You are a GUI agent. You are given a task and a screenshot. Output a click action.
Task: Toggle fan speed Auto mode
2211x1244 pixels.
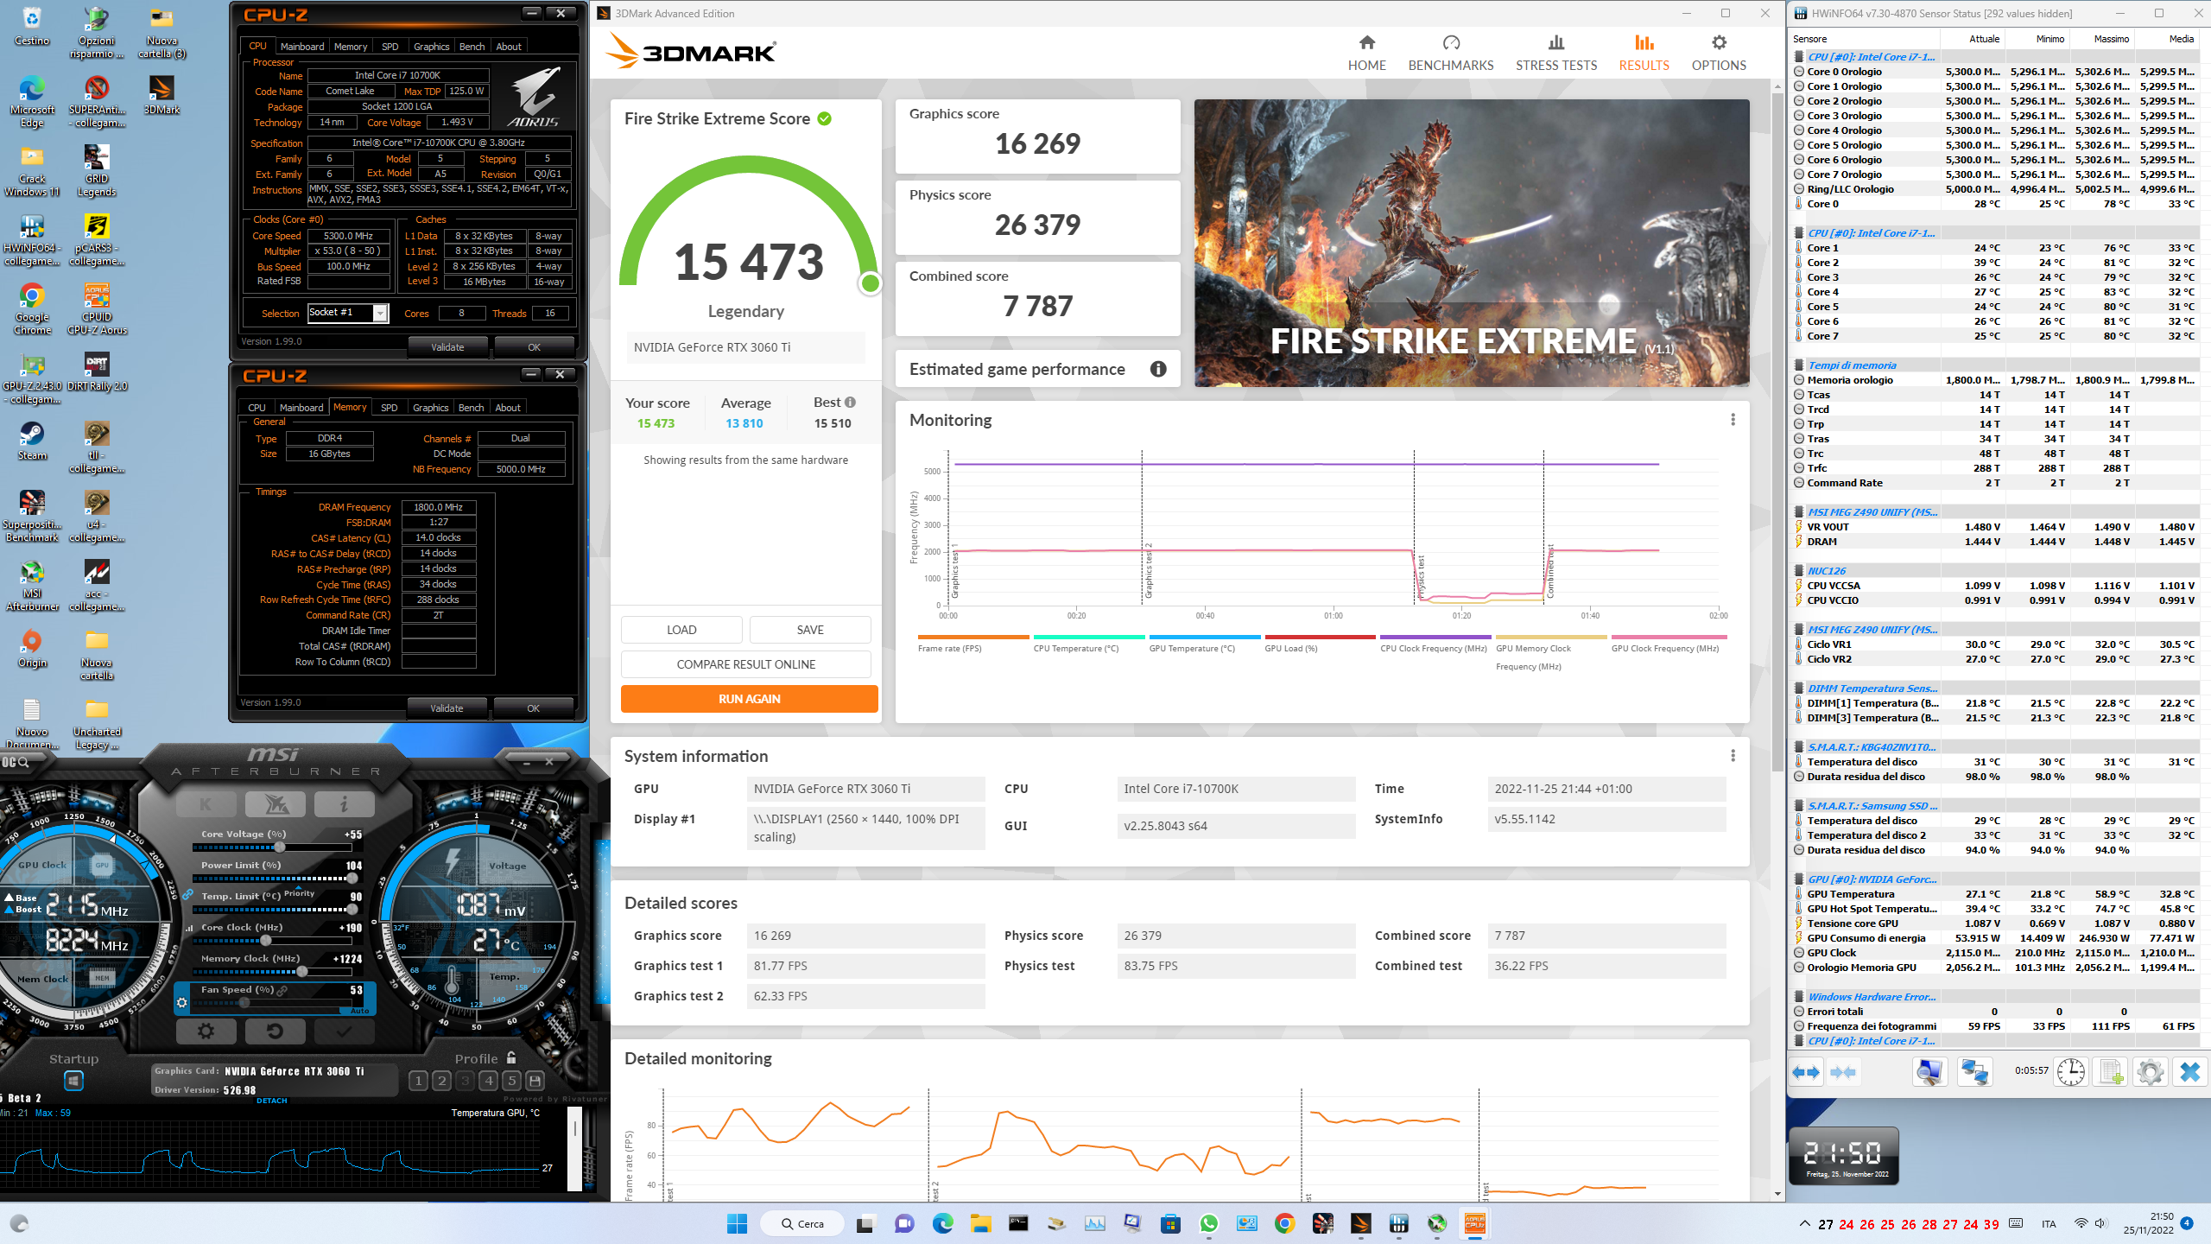click(360, 1010)
